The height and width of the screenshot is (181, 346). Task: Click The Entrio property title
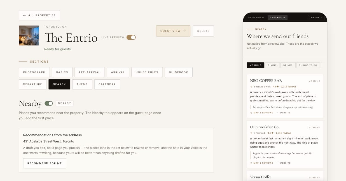point(71,37)
